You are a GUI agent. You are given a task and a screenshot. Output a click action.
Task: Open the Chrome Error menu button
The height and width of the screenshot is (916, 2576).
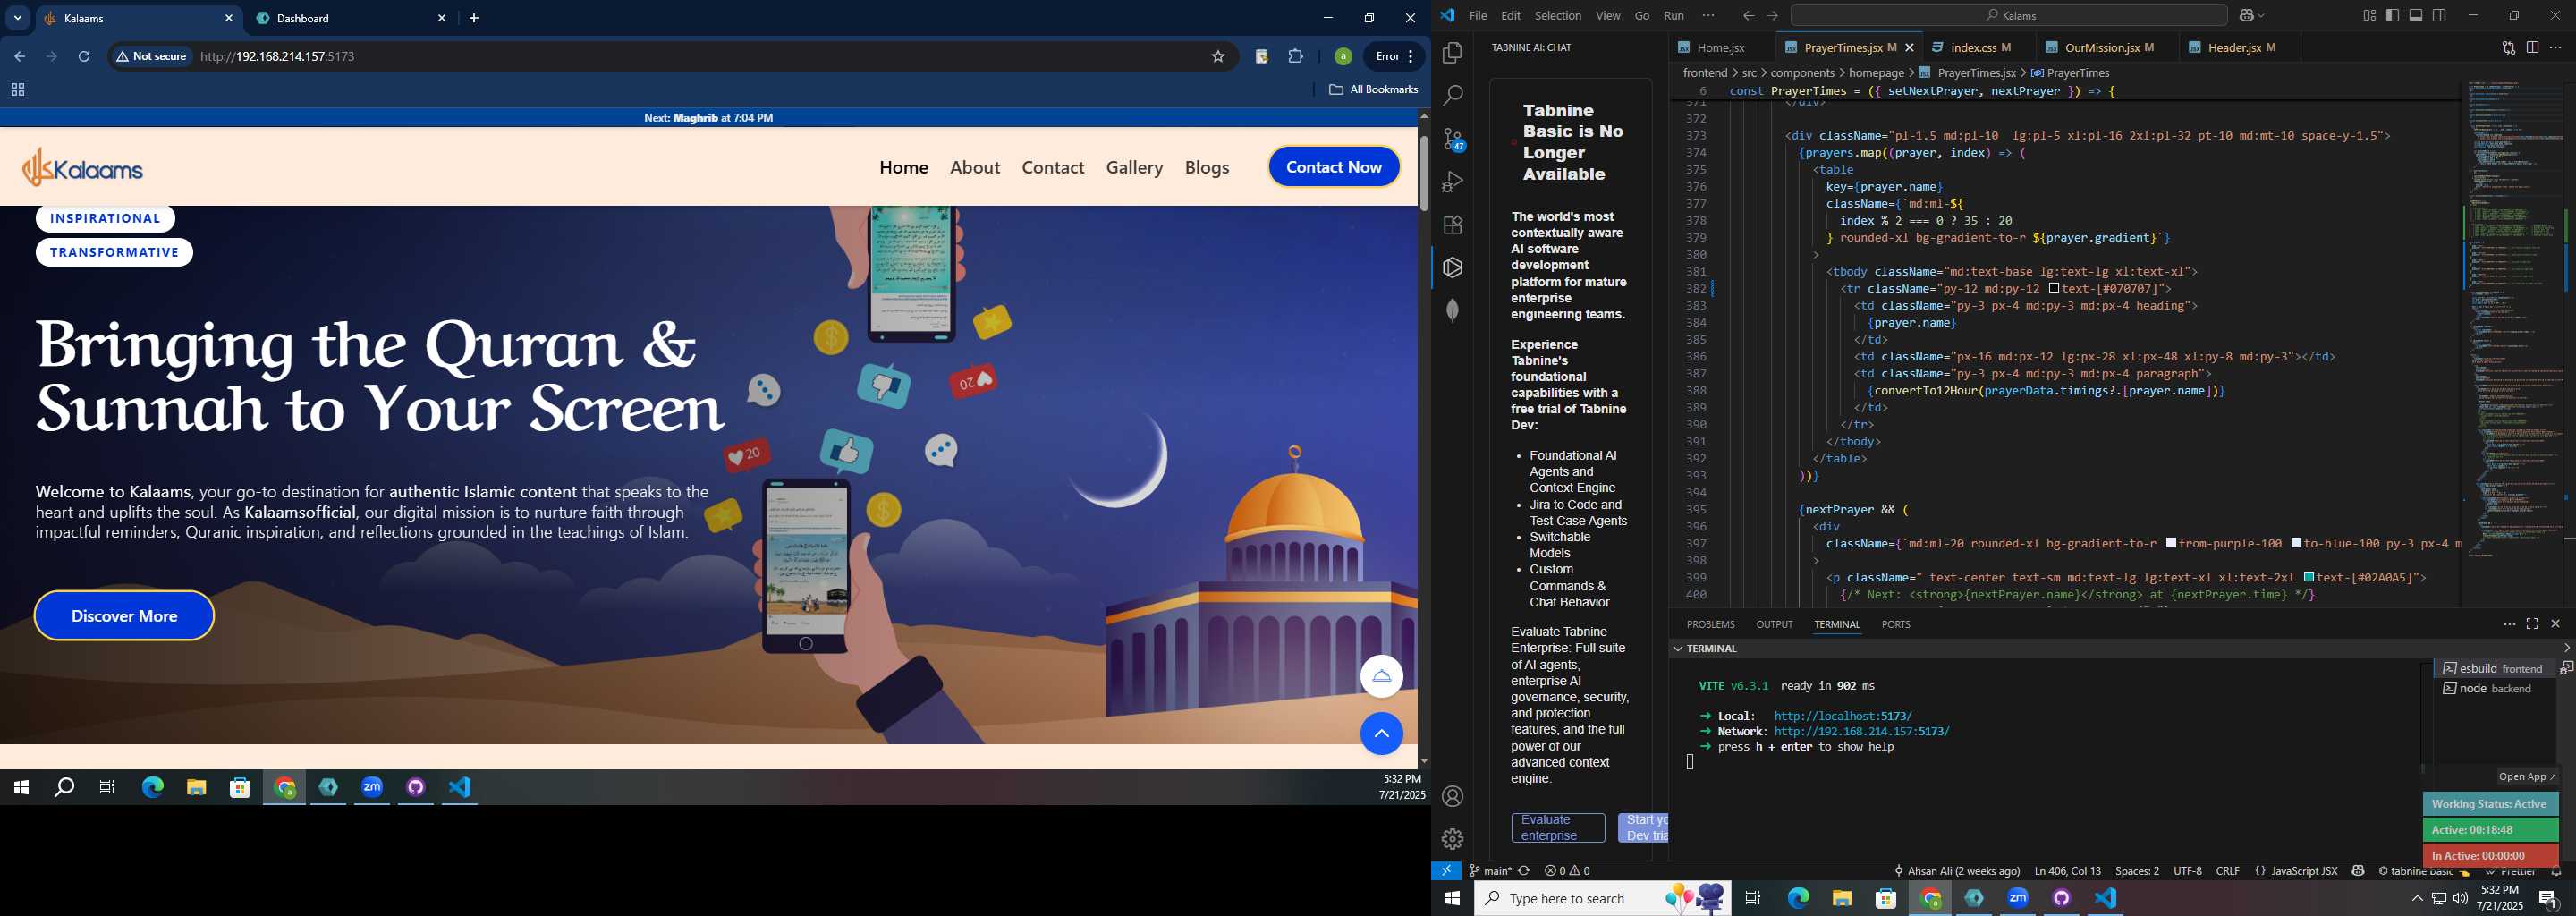1395,57
